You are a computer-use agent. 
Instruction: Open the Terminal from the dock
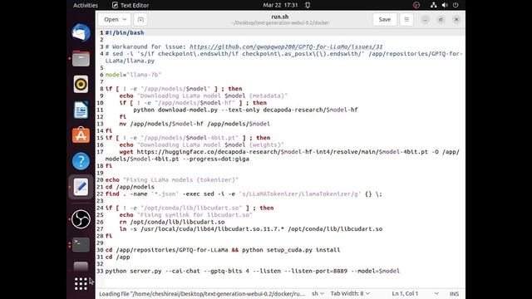click(x=81, y=244)
